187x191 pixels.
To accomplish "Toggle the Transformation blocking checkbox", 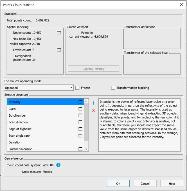I will 113,88.
